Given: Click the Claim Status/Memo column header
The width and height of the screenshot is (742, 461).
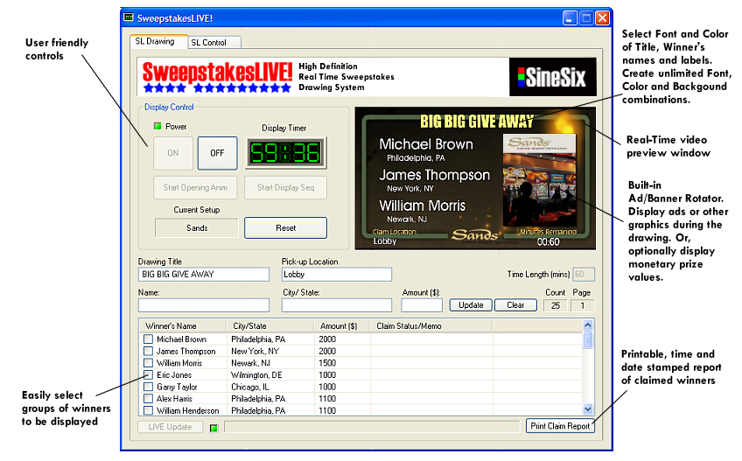Looking at the screenshot, I should point(431,325).
